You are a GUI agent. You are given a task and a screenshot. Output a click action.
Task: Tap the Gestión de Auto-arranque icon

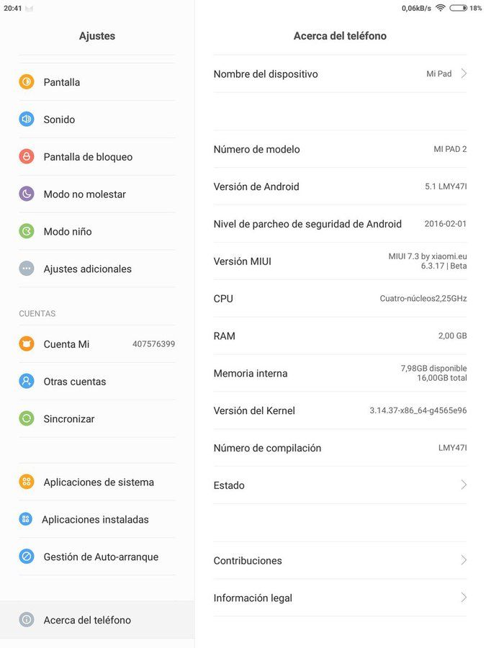coord(27,557)
